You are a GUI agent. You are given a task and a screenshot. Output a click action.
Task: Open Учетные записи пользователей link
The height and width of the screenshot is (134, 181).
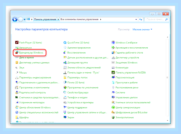pyautogui.click(x=133, y=102)
